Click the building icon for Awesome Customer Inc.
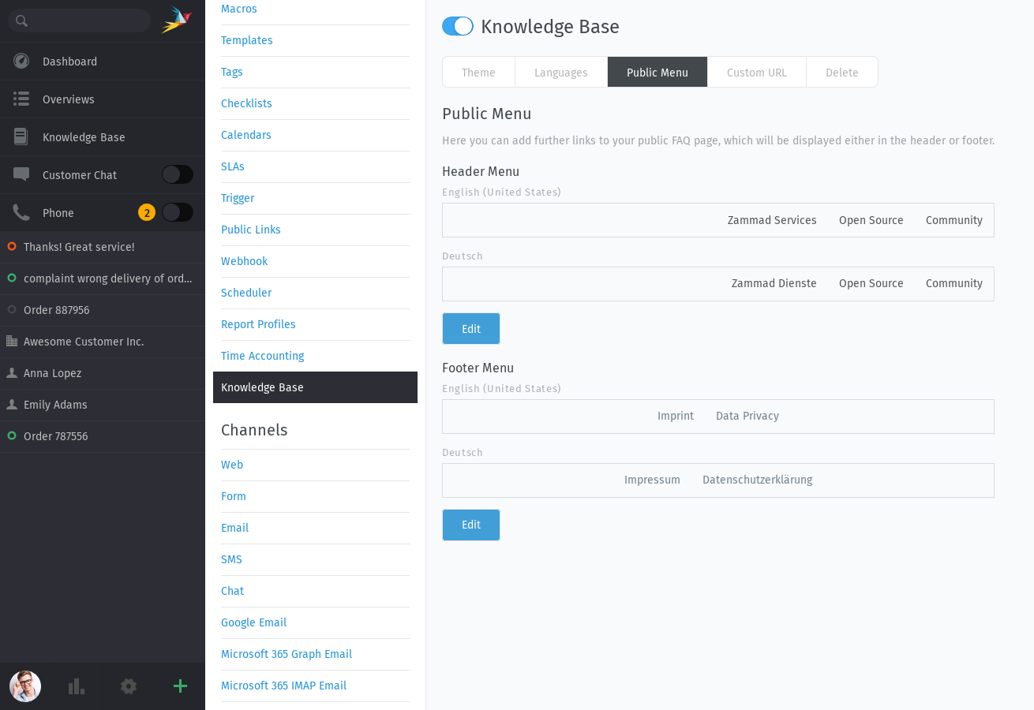The height and width of the screenshot is (710, 1034). tap(12, 342)
